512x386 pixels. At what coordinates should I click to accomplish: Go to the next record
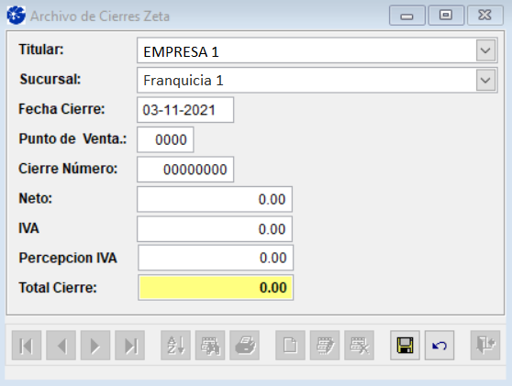tap(95, 346)
